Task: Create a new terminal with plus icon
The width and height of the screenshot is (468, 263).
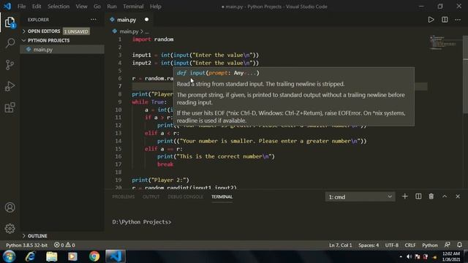Action: click(x=404, y=197)
